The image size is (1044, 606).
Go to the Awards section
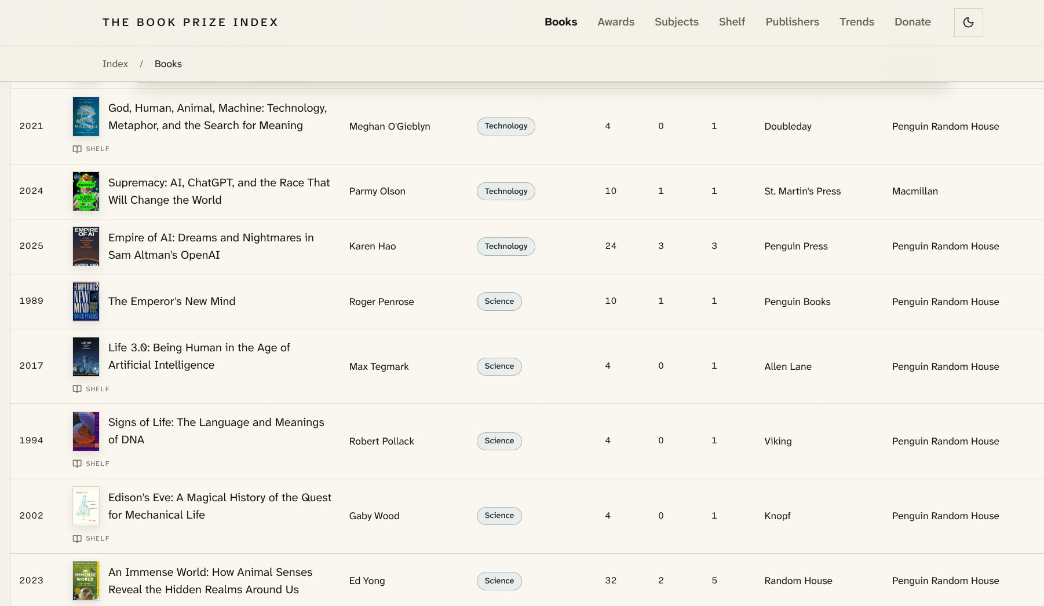tap(616, 22)
